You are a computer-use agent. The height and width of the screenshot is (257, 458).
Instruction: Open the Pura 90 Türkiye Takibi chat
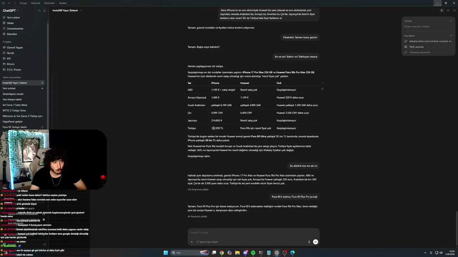[x=23, y=127]
